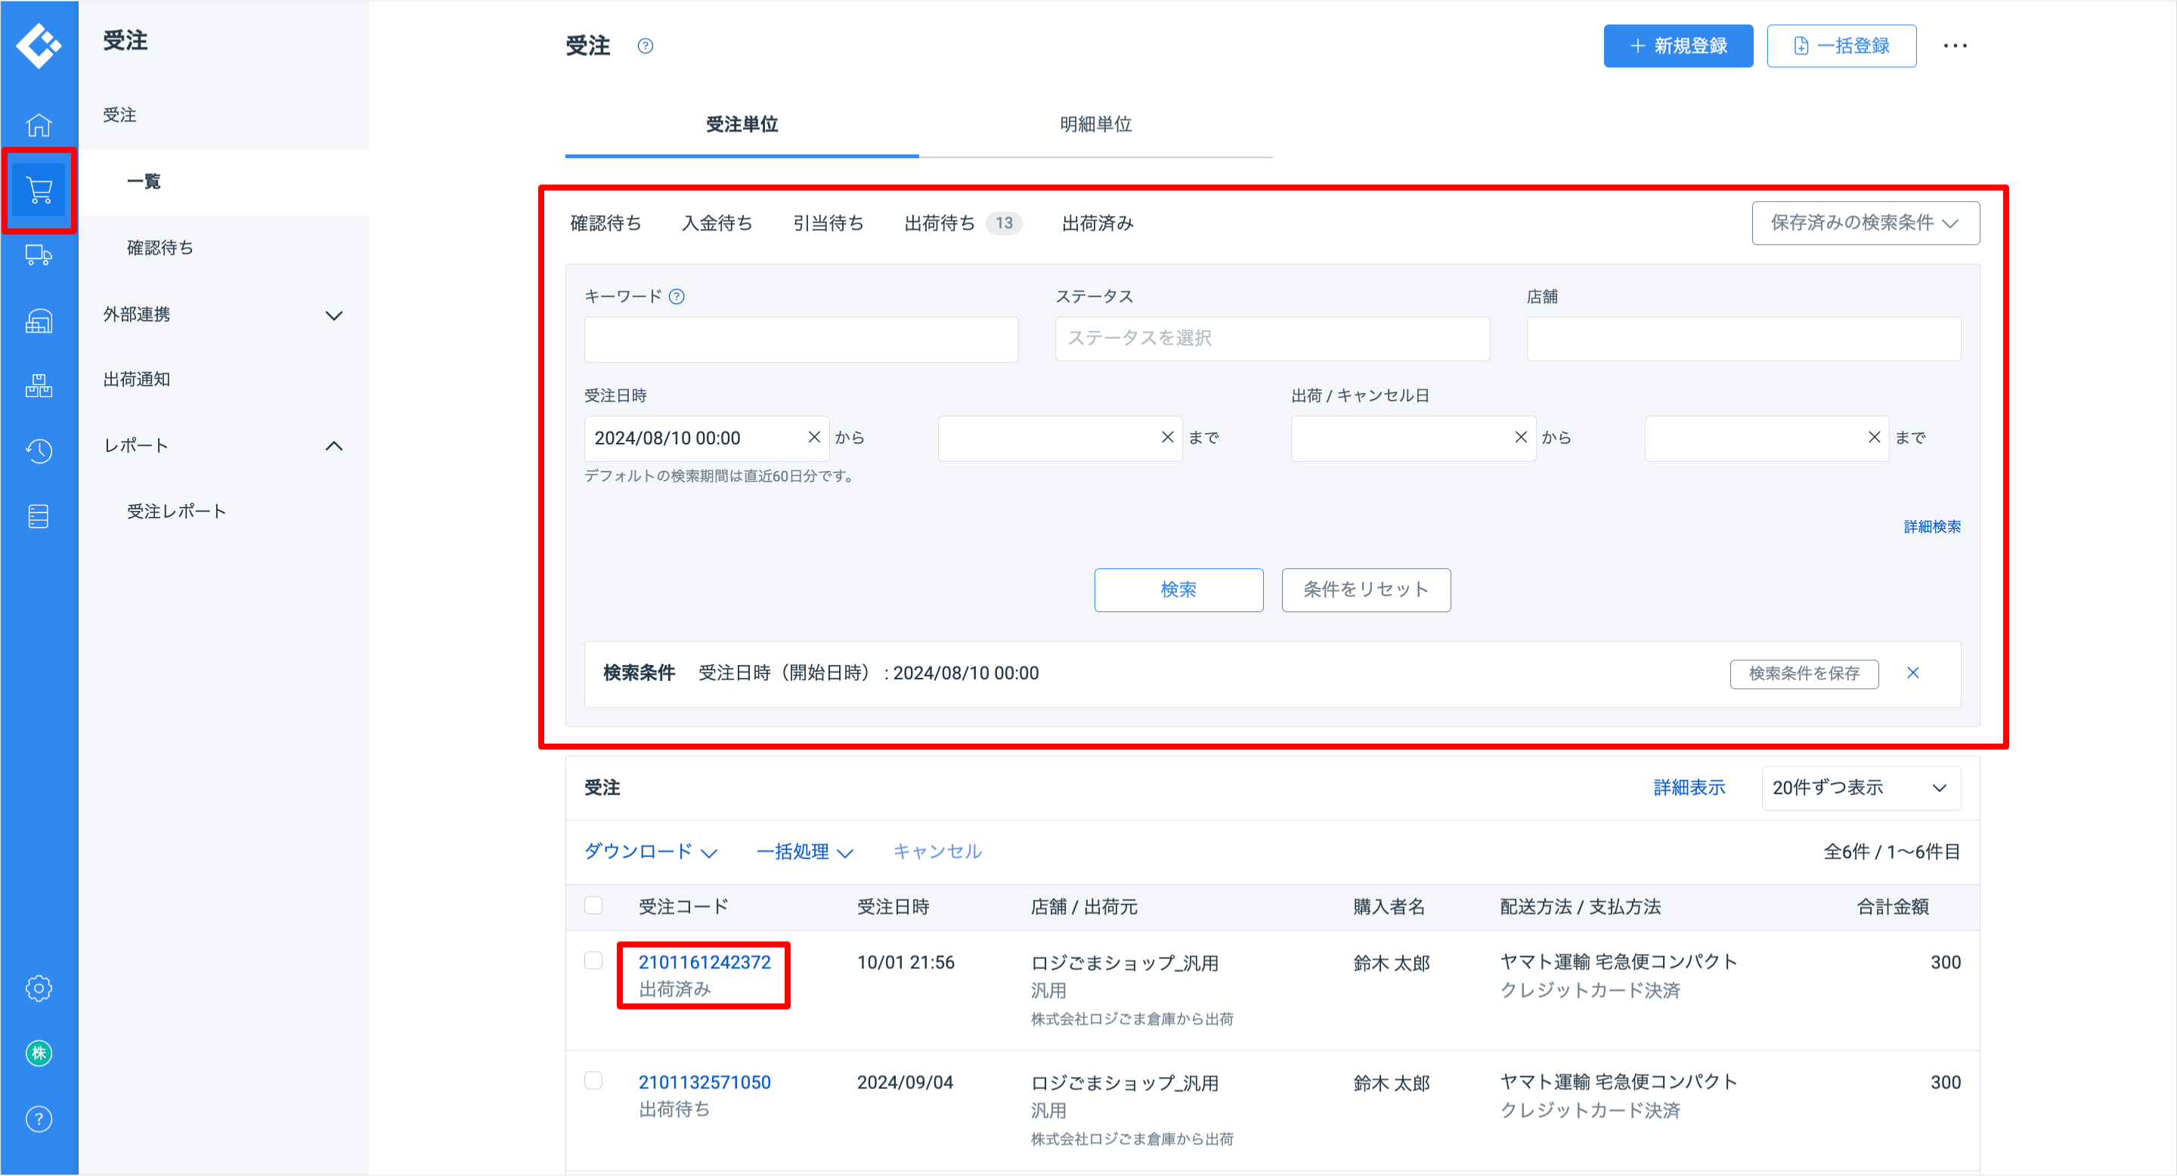Click the 受注日時 column header
The height and width of the screenshot is (1176, 2177).
(893, 906)
